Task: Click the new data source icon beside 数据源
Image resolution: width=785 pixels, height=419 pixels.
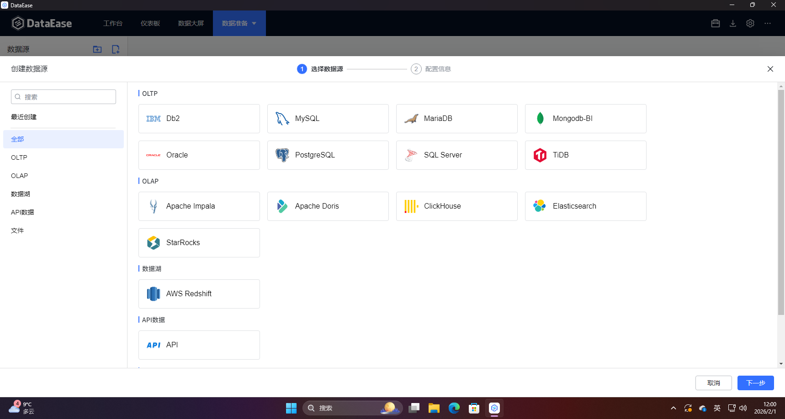Action: (116, 49)
